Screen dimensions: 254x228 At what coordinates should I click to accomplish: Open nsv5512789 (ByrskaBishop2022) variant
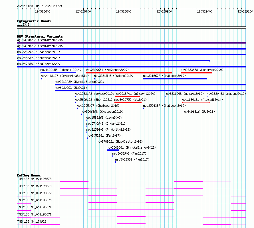click(x=79, y=82)
